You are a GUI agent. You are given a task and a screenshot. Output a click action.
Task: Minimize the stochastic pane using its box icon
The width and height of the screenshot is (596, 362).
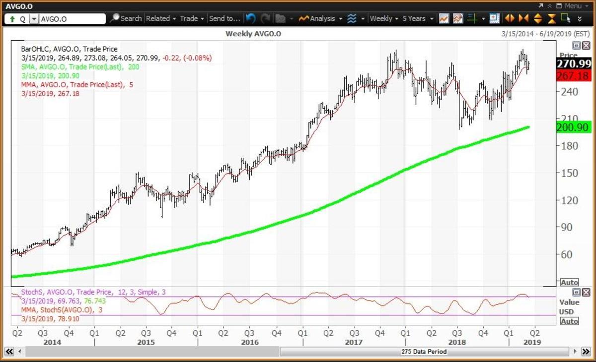click(x=576, y=292)
